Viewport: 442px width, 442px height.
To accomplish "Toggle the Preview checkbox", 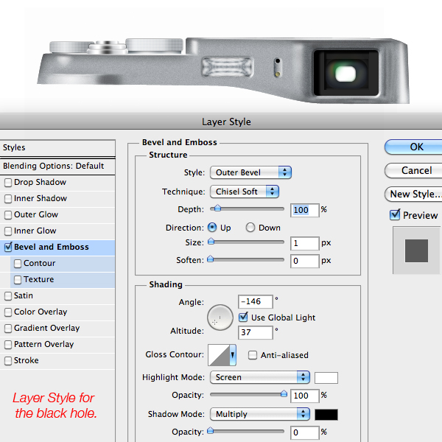I will click(x=395, y=215).
